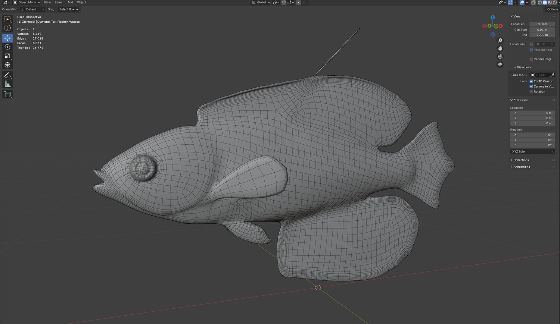This screenshot has height=324, width=560.
Task: Click the green Y axis gizmo handle
Action: click(x=489, y=26)
